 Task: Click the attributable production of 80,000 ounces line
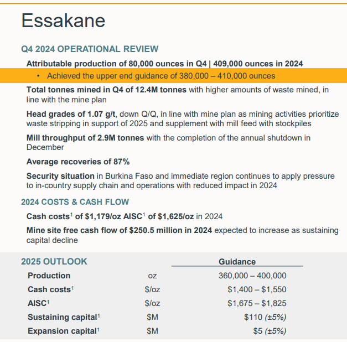pyautogui.click(x=164, y=64)
